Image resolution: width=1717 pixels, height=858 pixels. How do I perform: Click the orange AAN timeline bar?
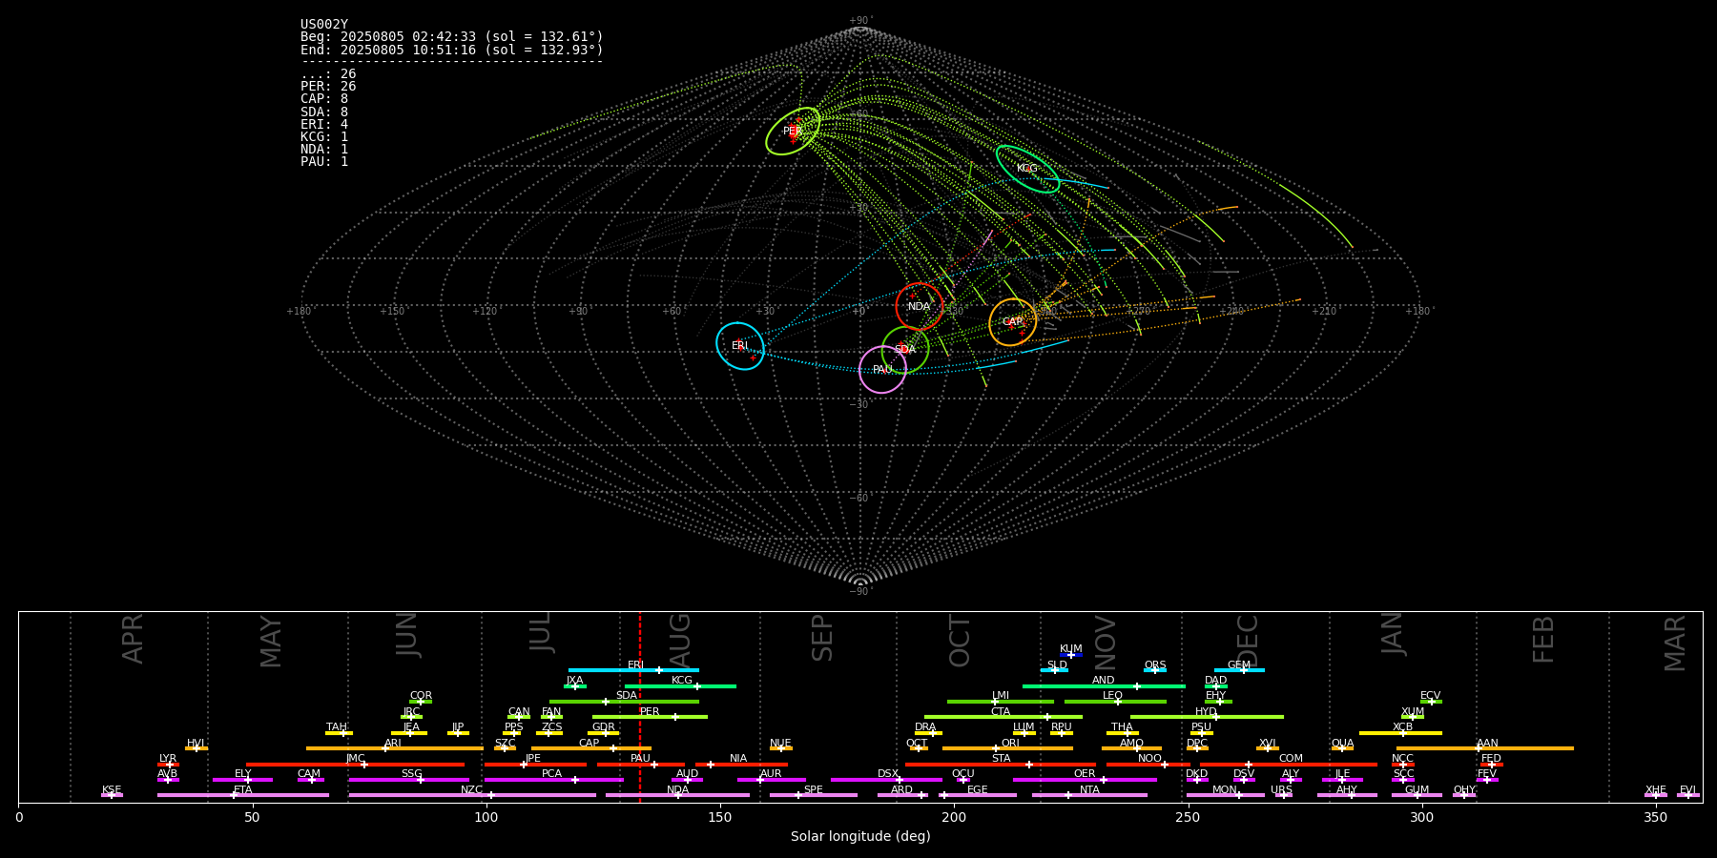(x=1485, y=748)
